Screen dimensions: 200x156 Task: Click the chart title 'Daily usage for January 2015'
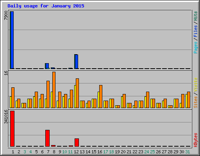[46, 6]
